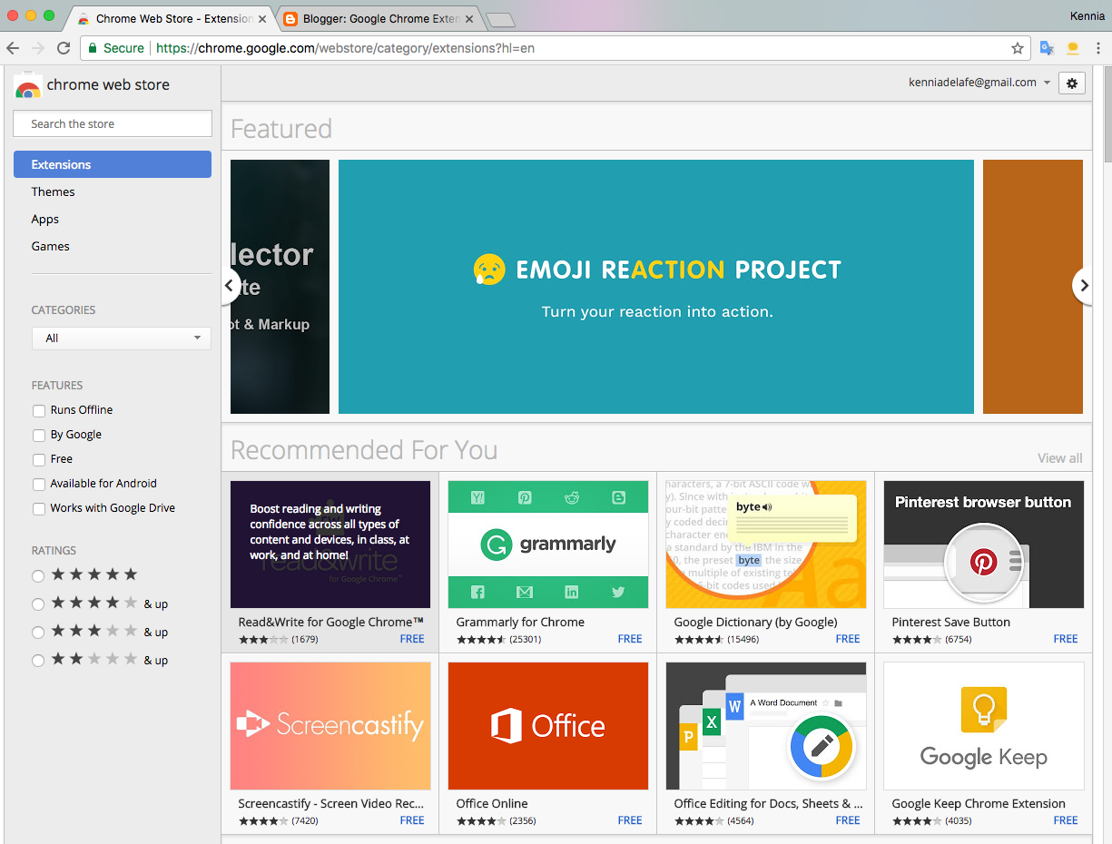Select the four stars & up rating
Image resolution: width=1112 pixels, height=844 pixels.
(38, 604)
